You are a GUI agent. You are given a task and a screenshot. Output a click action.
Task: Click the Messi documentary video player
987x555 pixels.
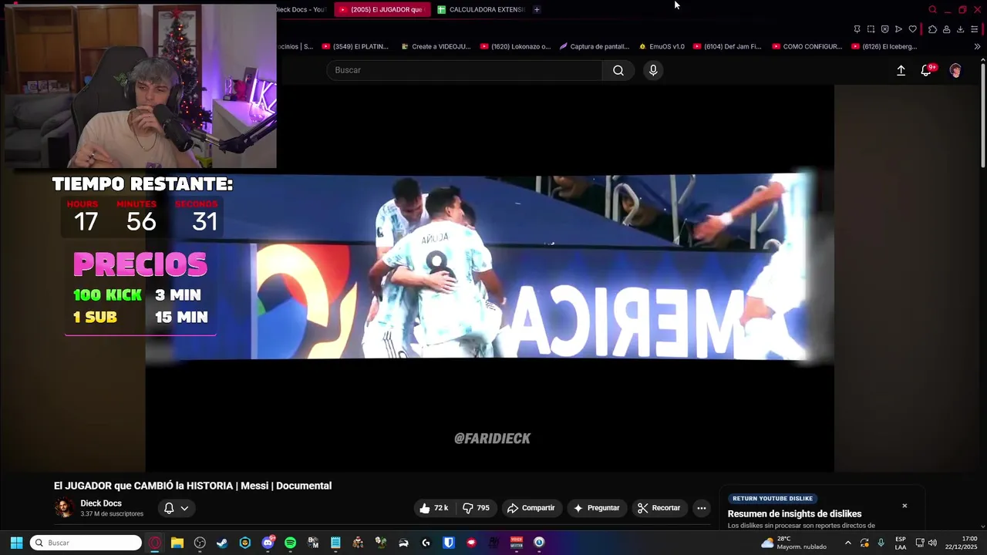pyautogui.click(x=490, y=277)
